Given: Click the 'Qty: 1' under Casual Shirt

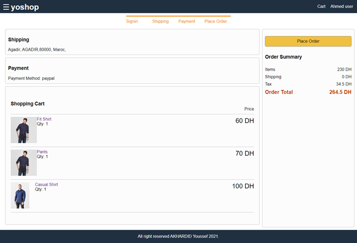Looking at the screenshot, I should pos(41,189).
